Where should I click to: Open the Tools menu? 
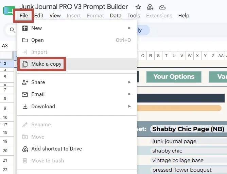tap(134, 16)
